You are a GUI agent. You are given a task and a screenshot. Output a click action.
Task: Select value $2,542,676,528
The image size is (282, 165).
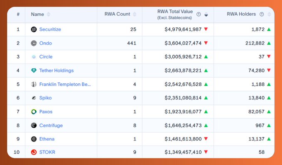183,84
